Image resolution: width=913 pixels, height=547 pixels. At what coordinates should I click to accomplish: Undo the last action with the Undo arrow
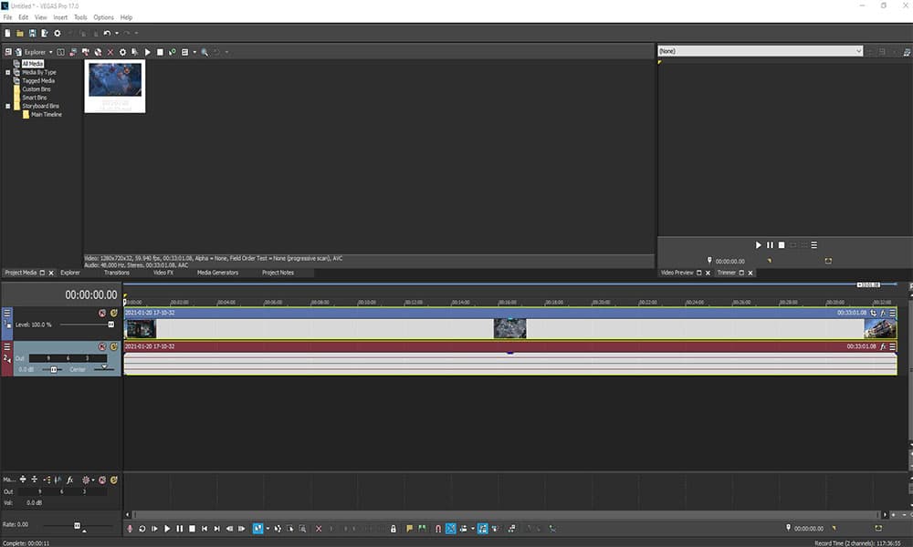pos(107,33)
